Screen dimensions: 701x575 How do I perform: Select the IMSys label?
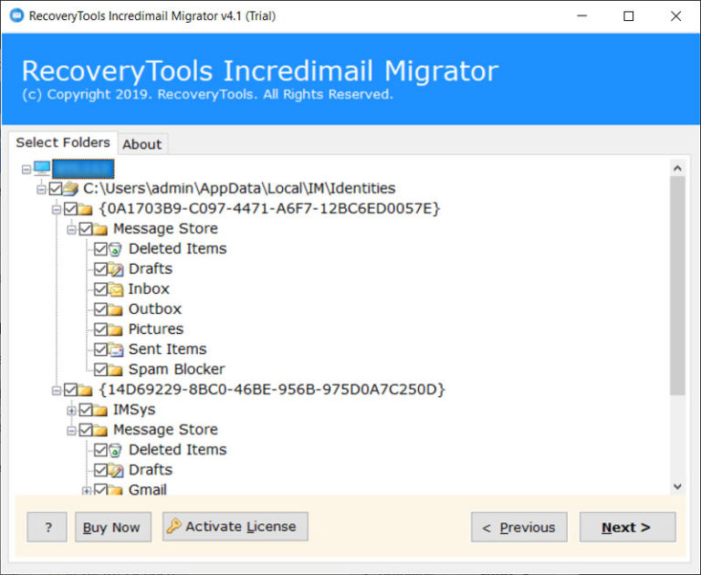tap(134, 410)
